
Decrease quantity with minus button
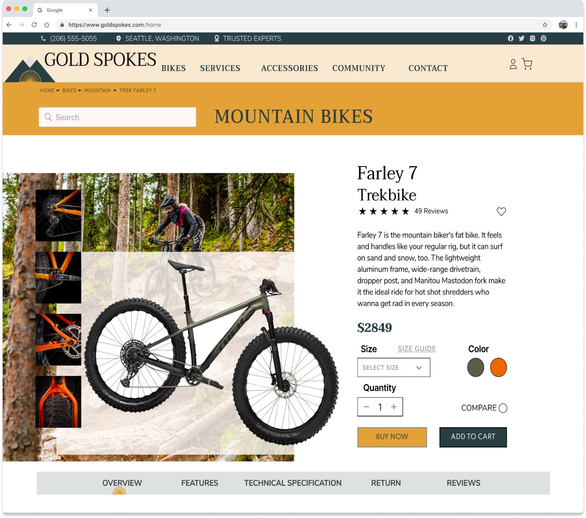pos(366,407)
